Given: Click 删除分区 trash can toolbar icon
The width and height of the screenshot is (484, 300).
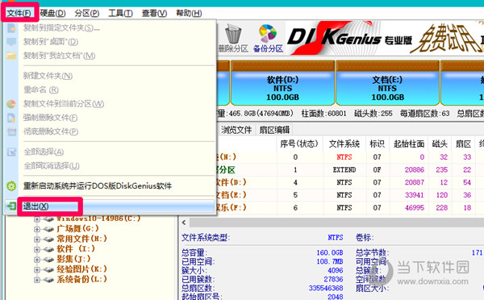Looking at the screenshot, I should tap(233, 39).
